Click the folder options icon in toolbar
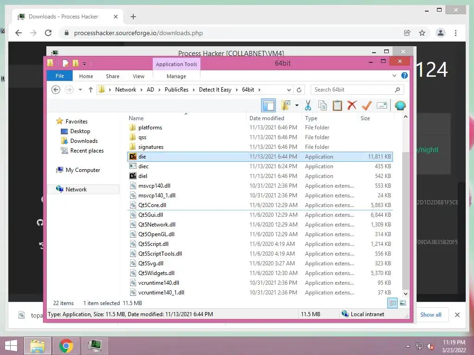Viewport: 474px width, 355px height. pos(286,105)
